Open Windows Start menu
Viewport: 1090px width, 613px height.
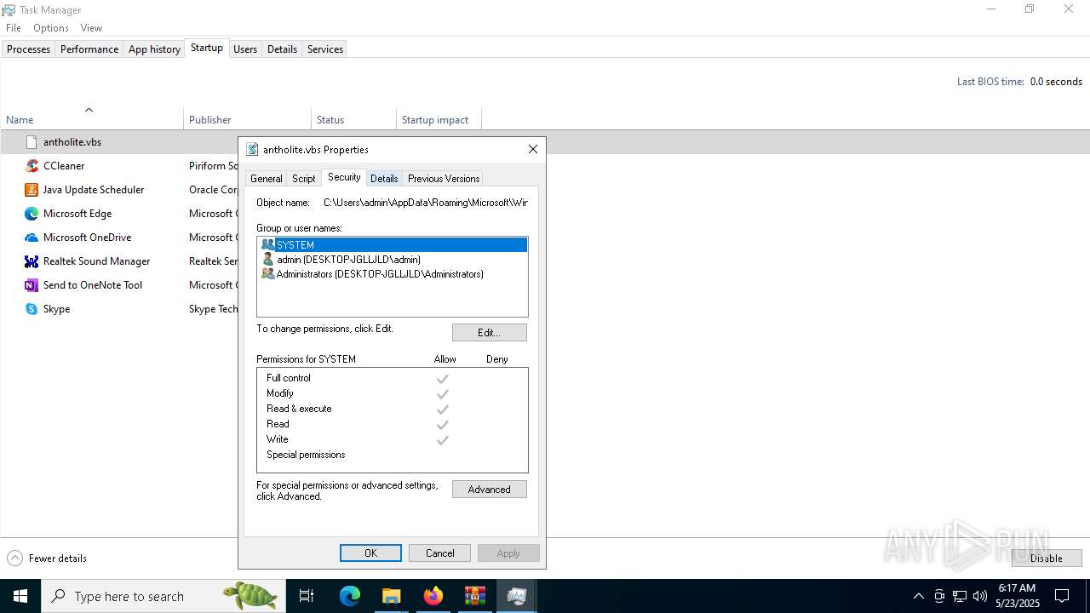point(20,596)
